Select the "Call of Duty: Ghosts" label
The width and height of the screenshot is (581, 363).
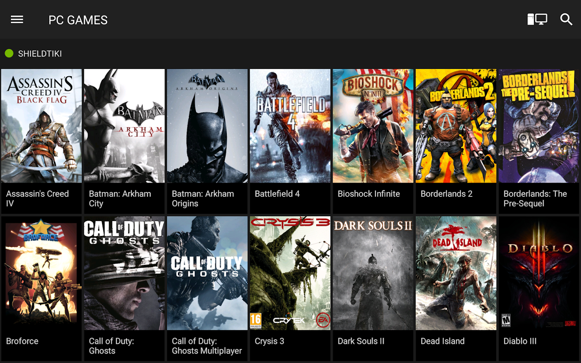click(x=111, y=346)
